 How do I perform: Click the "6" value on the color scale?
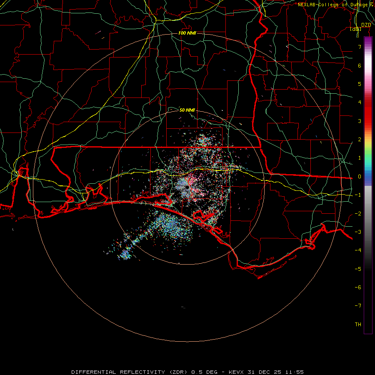click(360, 65)
